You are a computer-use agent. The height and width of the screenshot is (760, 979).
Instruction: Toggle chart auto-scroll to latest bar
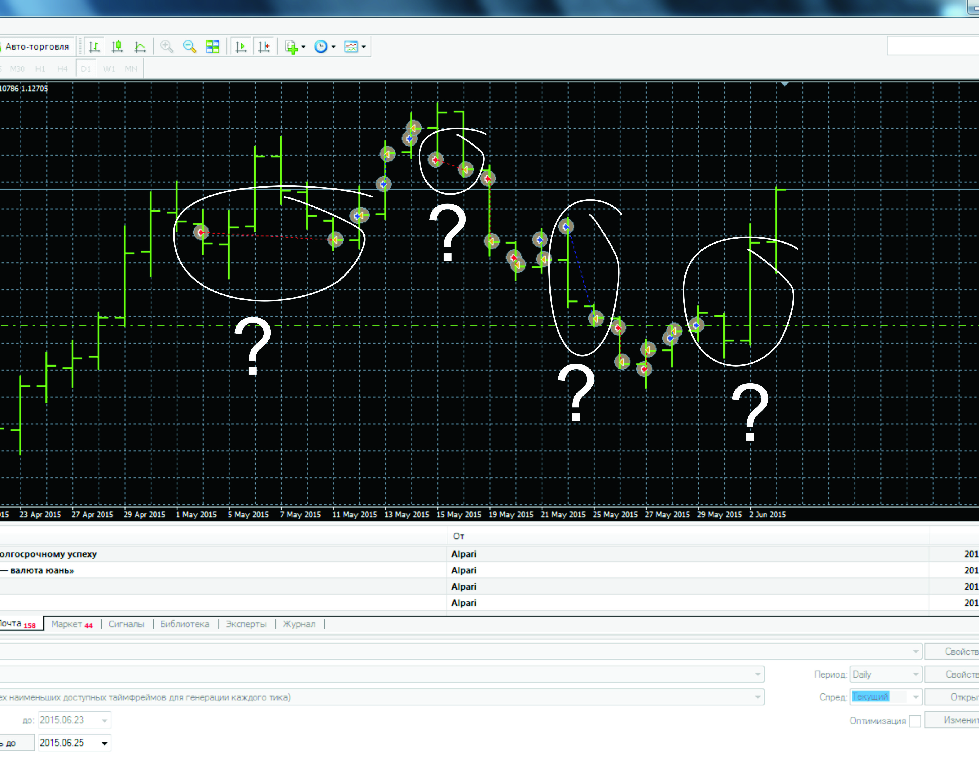tap(241, 47)
